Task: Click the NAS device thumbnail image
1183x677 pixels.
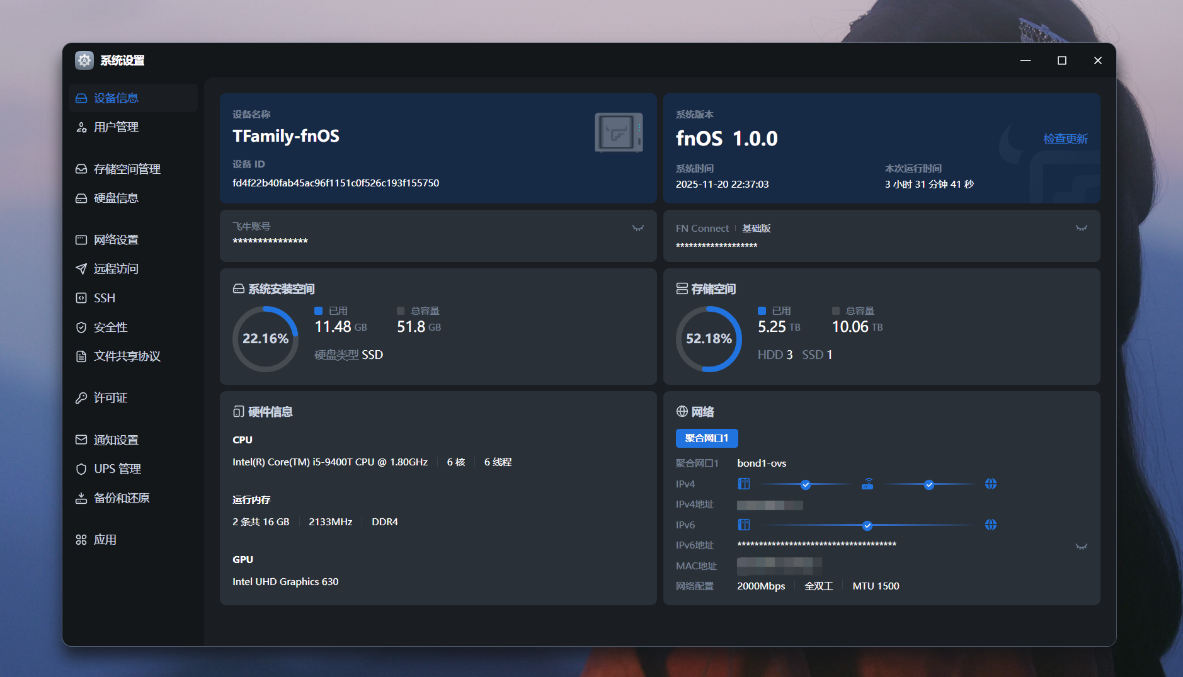Action: click(x=618, y=132)
